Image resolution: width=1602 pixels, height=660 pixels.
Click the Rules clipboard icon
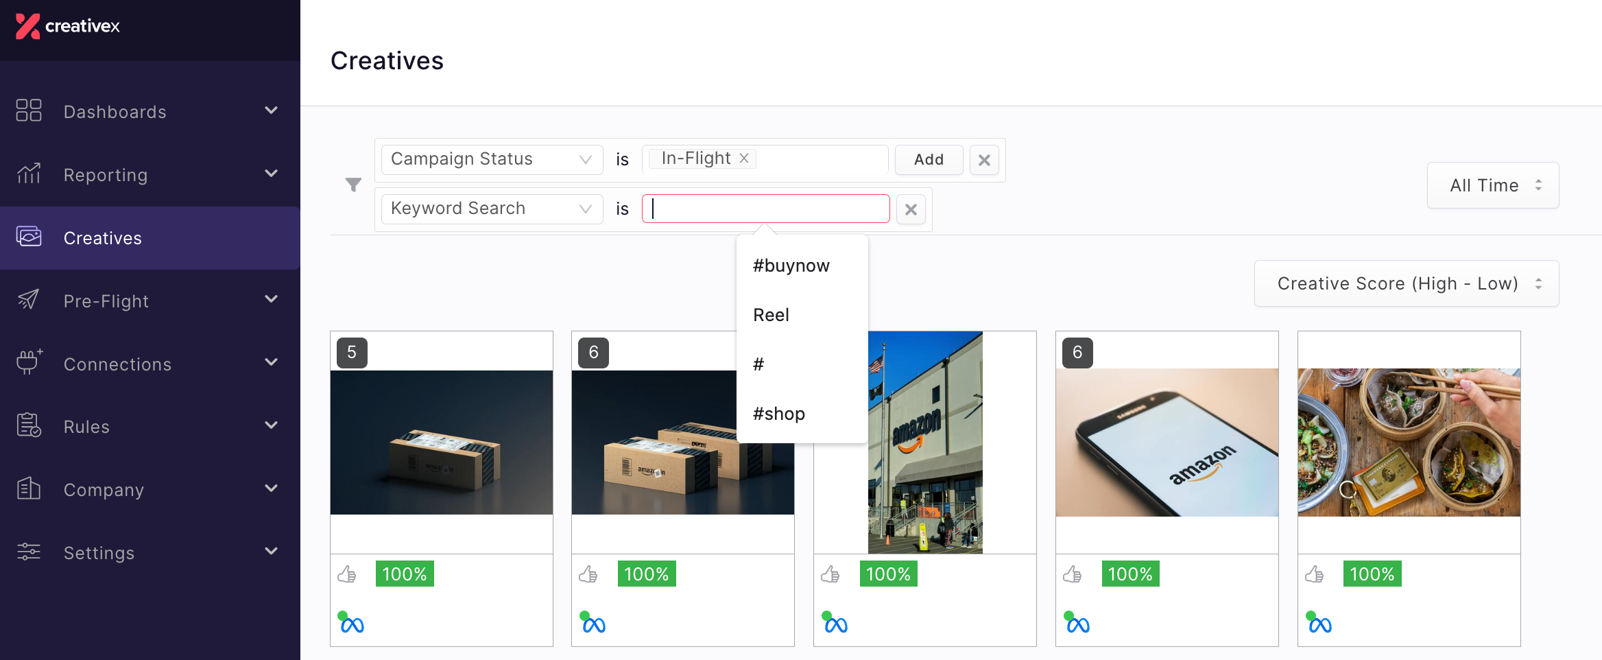(29, 425)
